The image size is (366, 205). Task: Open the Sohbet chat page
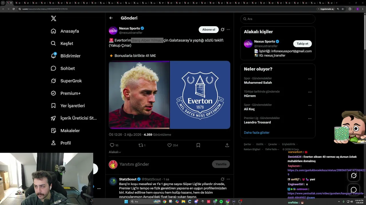(x=63, y=68)
